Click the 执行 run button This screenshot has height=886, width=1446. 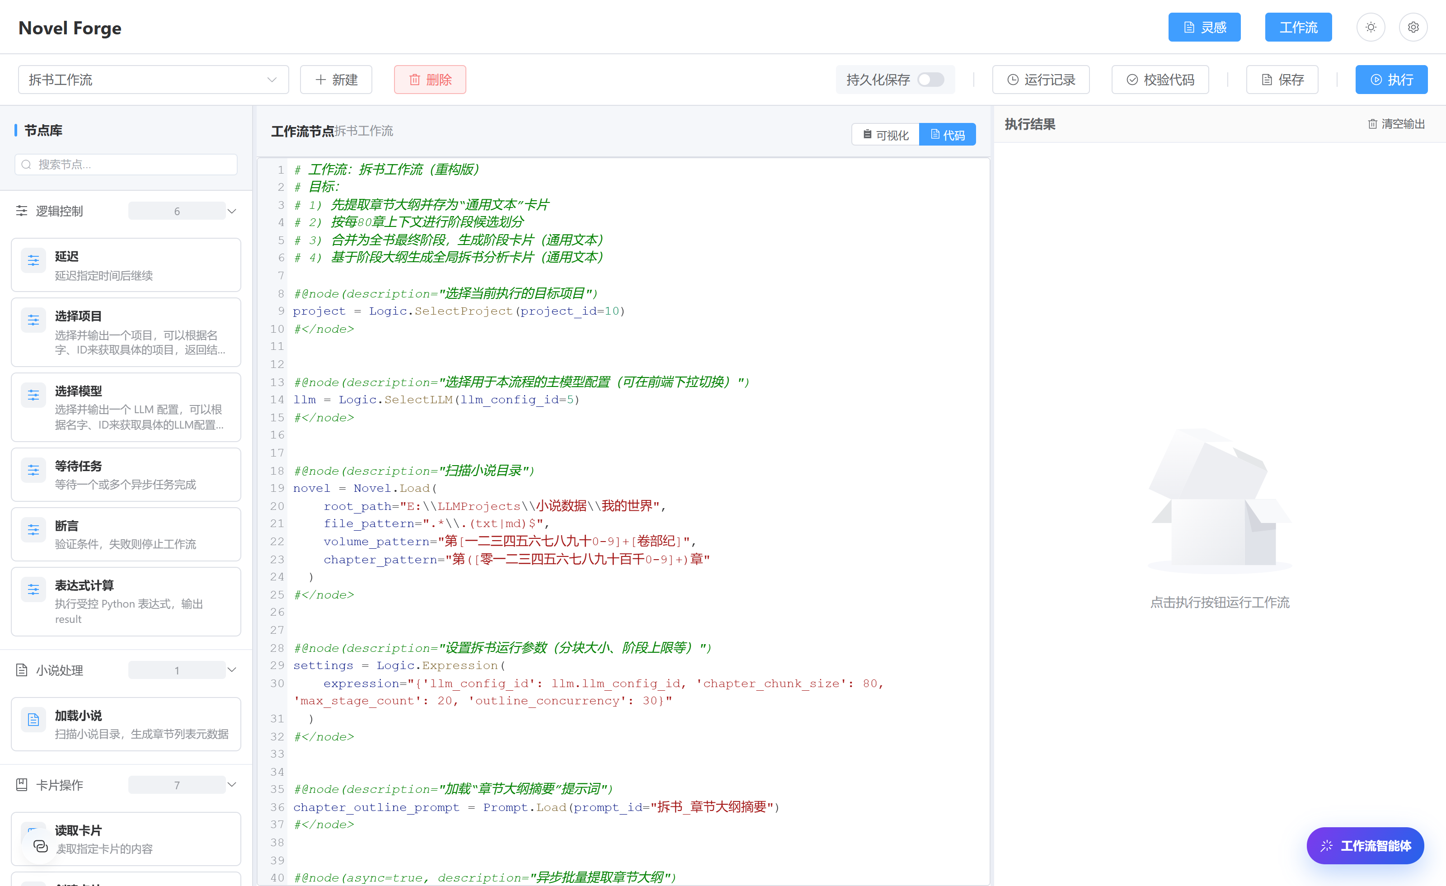[1391, 79]
